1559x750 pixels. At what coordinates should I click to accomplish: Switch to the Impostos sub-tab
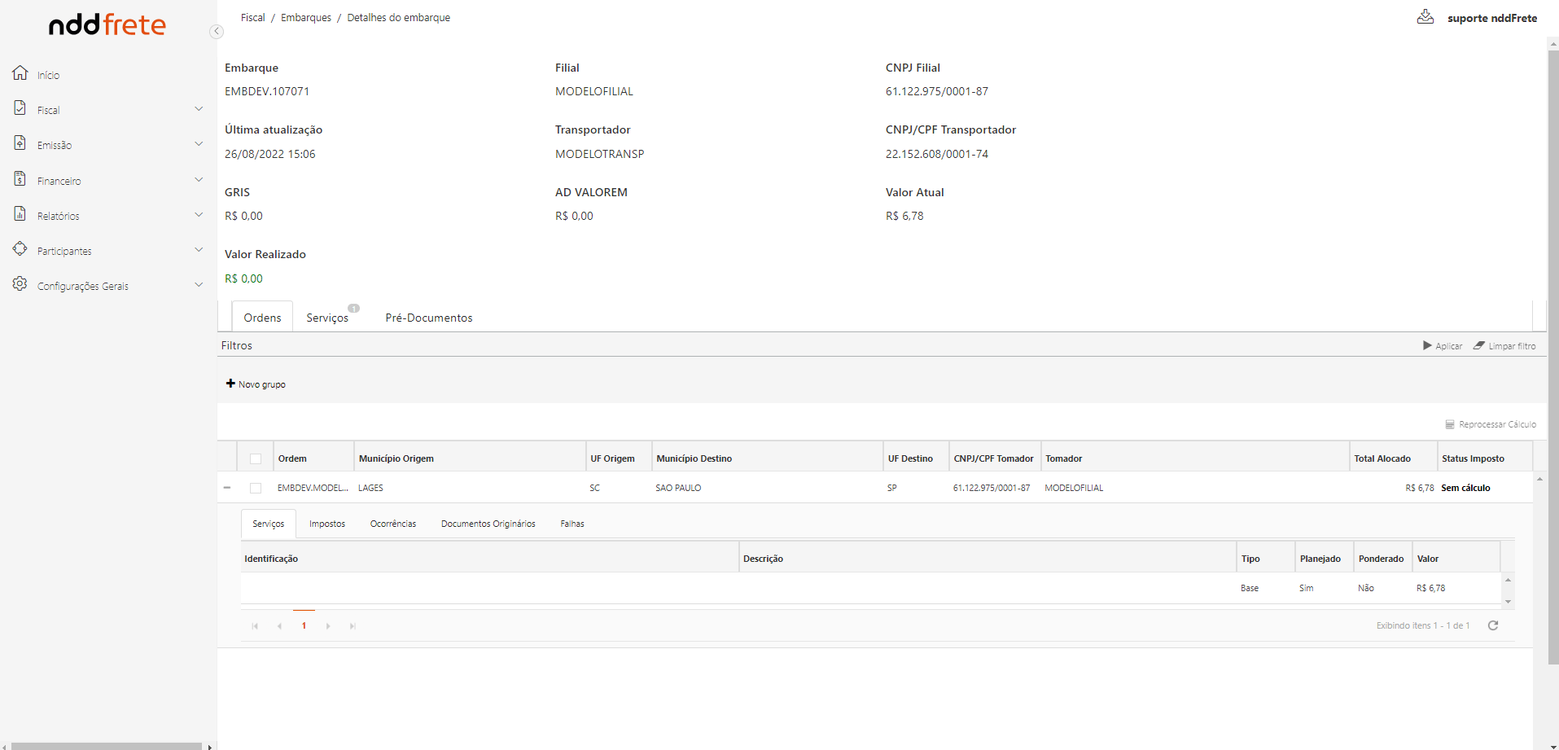point(327,524)
